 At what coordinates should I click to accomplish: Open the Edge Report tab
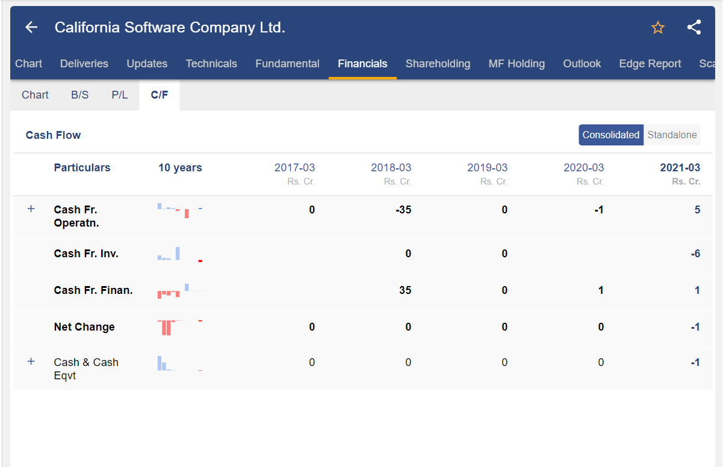tap(650, 64)
